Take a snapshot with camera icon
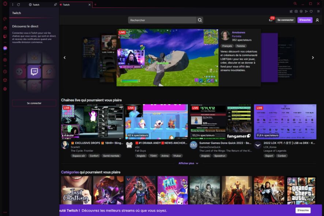The height and width of the screenshot is (216, 324). click(296, 11)
